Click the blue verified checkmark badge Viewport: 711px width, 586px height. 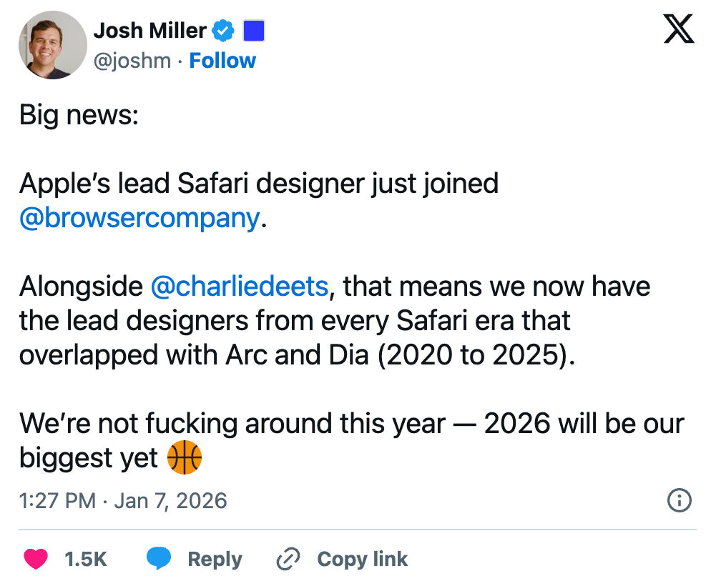(x=224, y=31)
